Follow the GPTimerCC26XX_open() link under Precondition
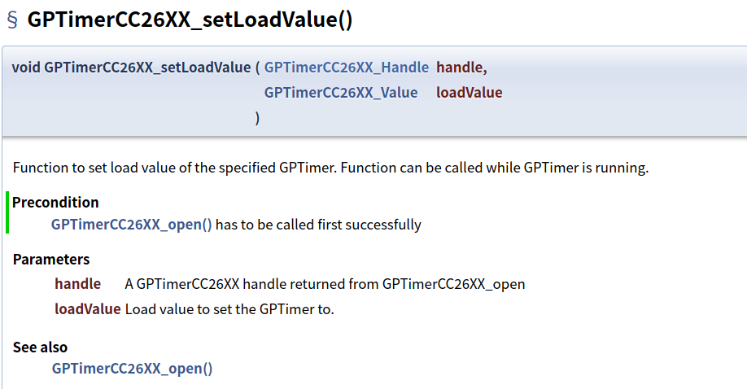The image size is (747, 389). 132,225
